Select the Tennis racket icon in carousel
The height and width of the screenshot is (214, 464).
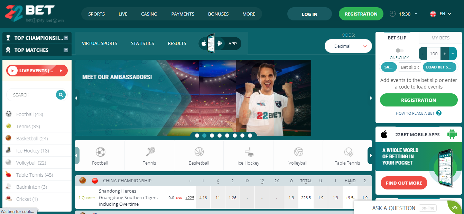(150, 152)
